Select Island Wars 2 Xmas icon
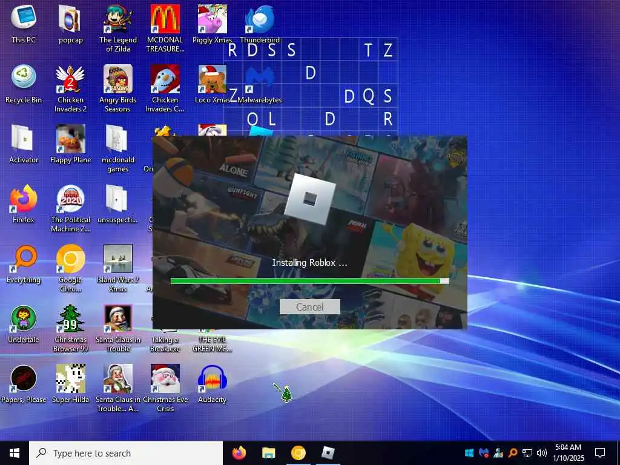This screenshot has width=620, height=465. [117, 269]
